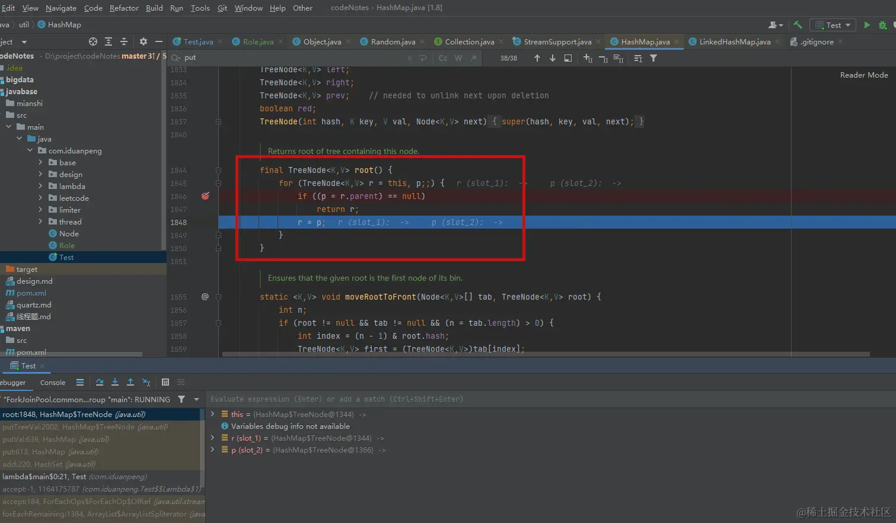896x523 pixels.
Task: Click Unselect Occurrence icon in find bar
Action: tap(603, 58)
